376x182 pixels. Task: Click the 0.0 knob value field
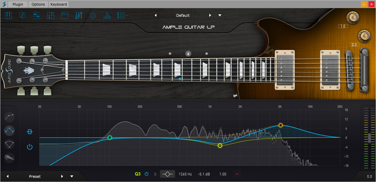[x=354, y=45]
